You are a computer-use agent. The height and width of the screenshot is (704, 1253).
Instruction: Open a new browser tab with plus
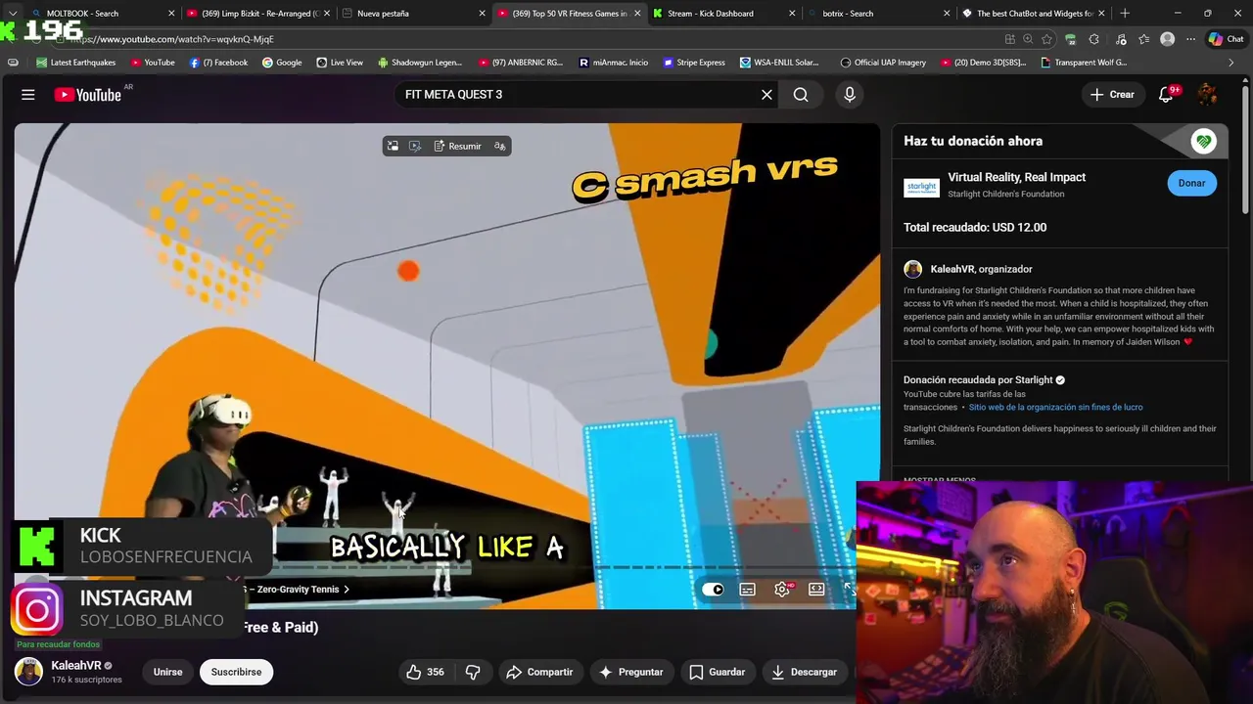(1125, 14)
